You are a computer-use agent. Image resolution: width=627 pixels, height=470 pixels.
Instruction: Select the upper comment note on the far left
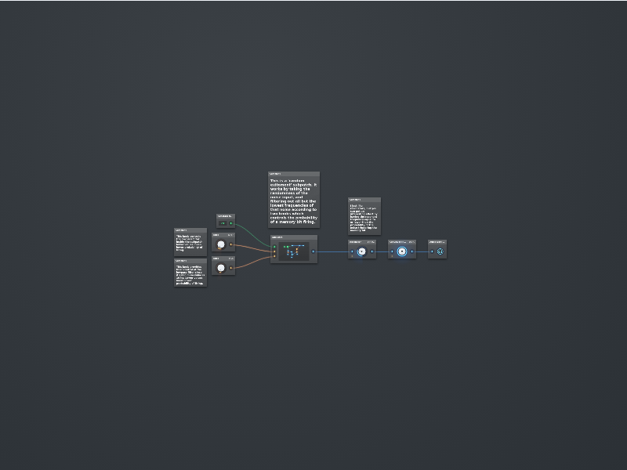190,243
